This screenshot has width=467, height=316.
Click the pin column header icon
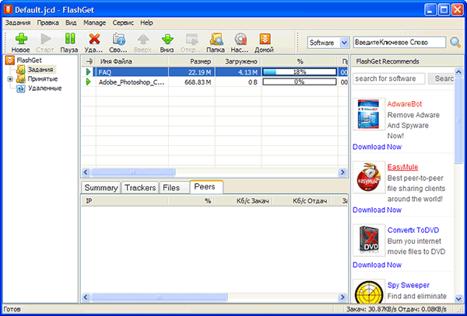89,61
